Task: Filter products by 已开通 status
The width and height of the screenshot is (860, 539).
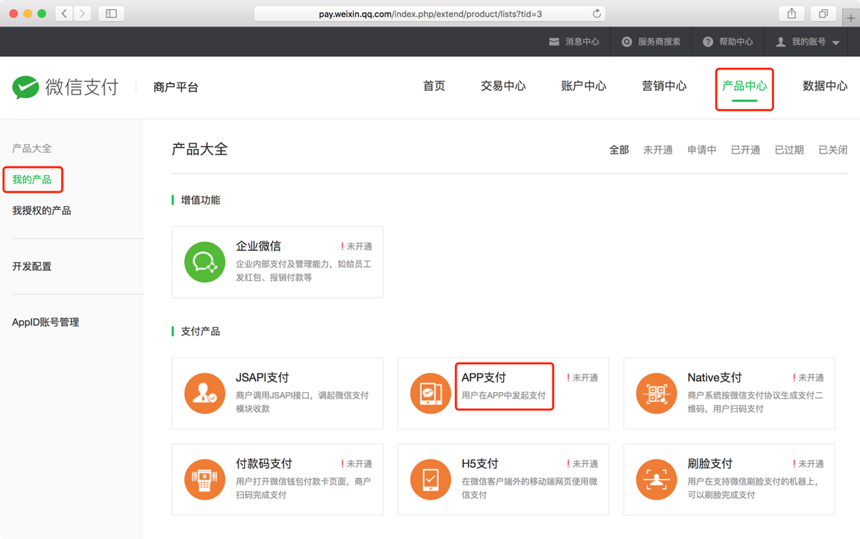Action: pyautogui.click(x=745, y=149)
